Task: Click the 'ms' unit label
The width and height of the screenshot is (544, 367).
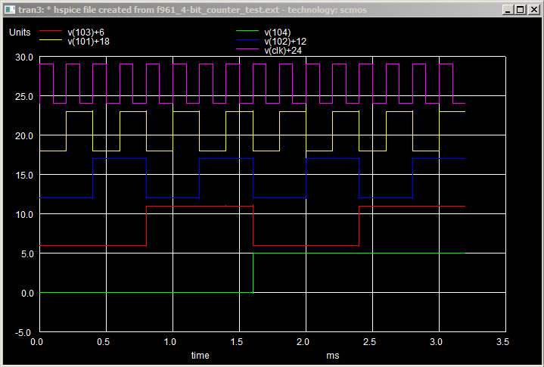Action: (333, 355)
